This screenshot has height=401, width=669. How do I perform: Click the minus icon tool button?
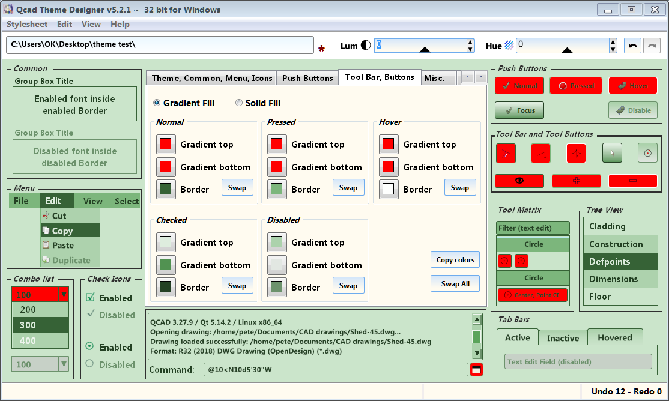(x=632, y=181)
